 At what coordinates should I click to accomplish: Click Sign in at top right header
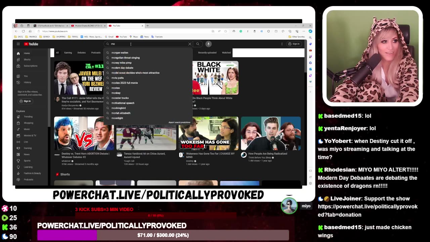(x=294, y=44)
